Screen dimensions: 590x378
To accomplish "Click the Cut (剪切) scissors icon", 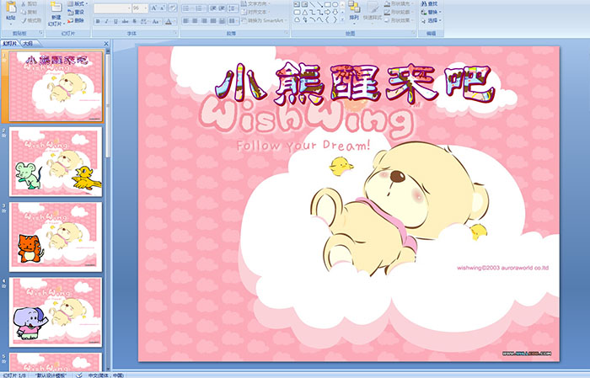I will click(x=24, y=3).
